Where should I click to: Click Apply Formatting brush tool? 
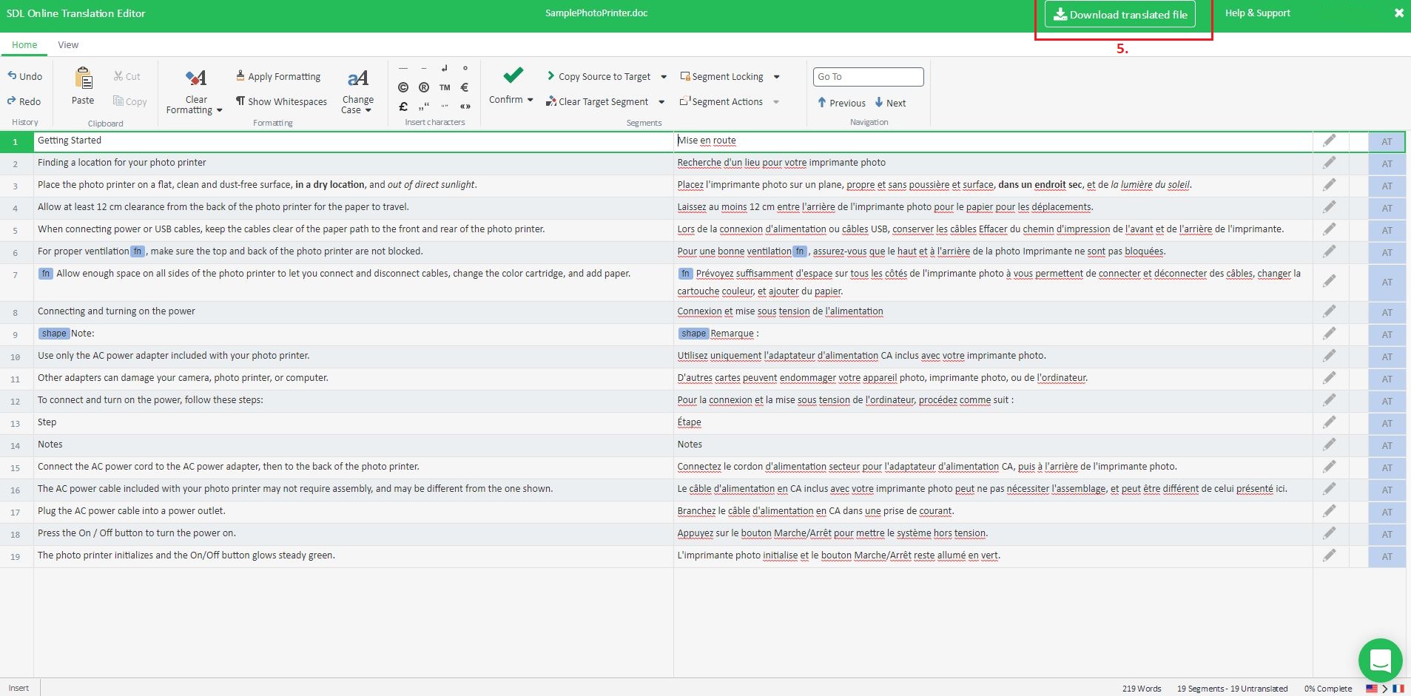click(x=278, y=76)
